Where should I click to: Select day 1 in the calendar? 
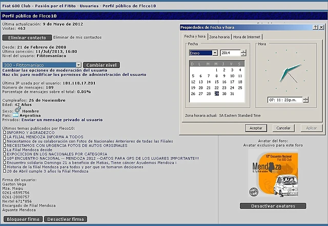216,70
